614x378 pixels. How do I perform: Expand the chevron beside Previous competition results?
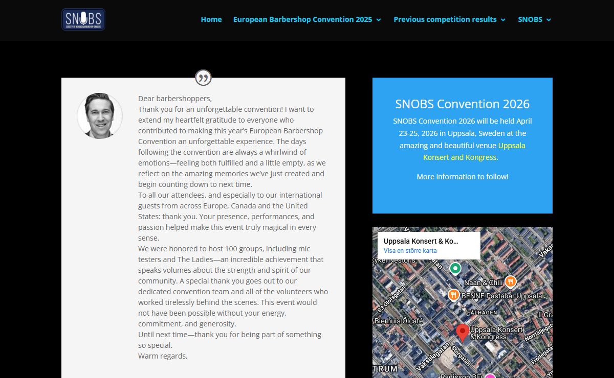pos(503,20)
